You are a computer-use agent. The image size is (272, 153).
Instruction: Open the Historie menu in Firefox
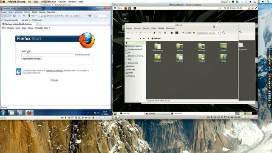pos(27,12)
